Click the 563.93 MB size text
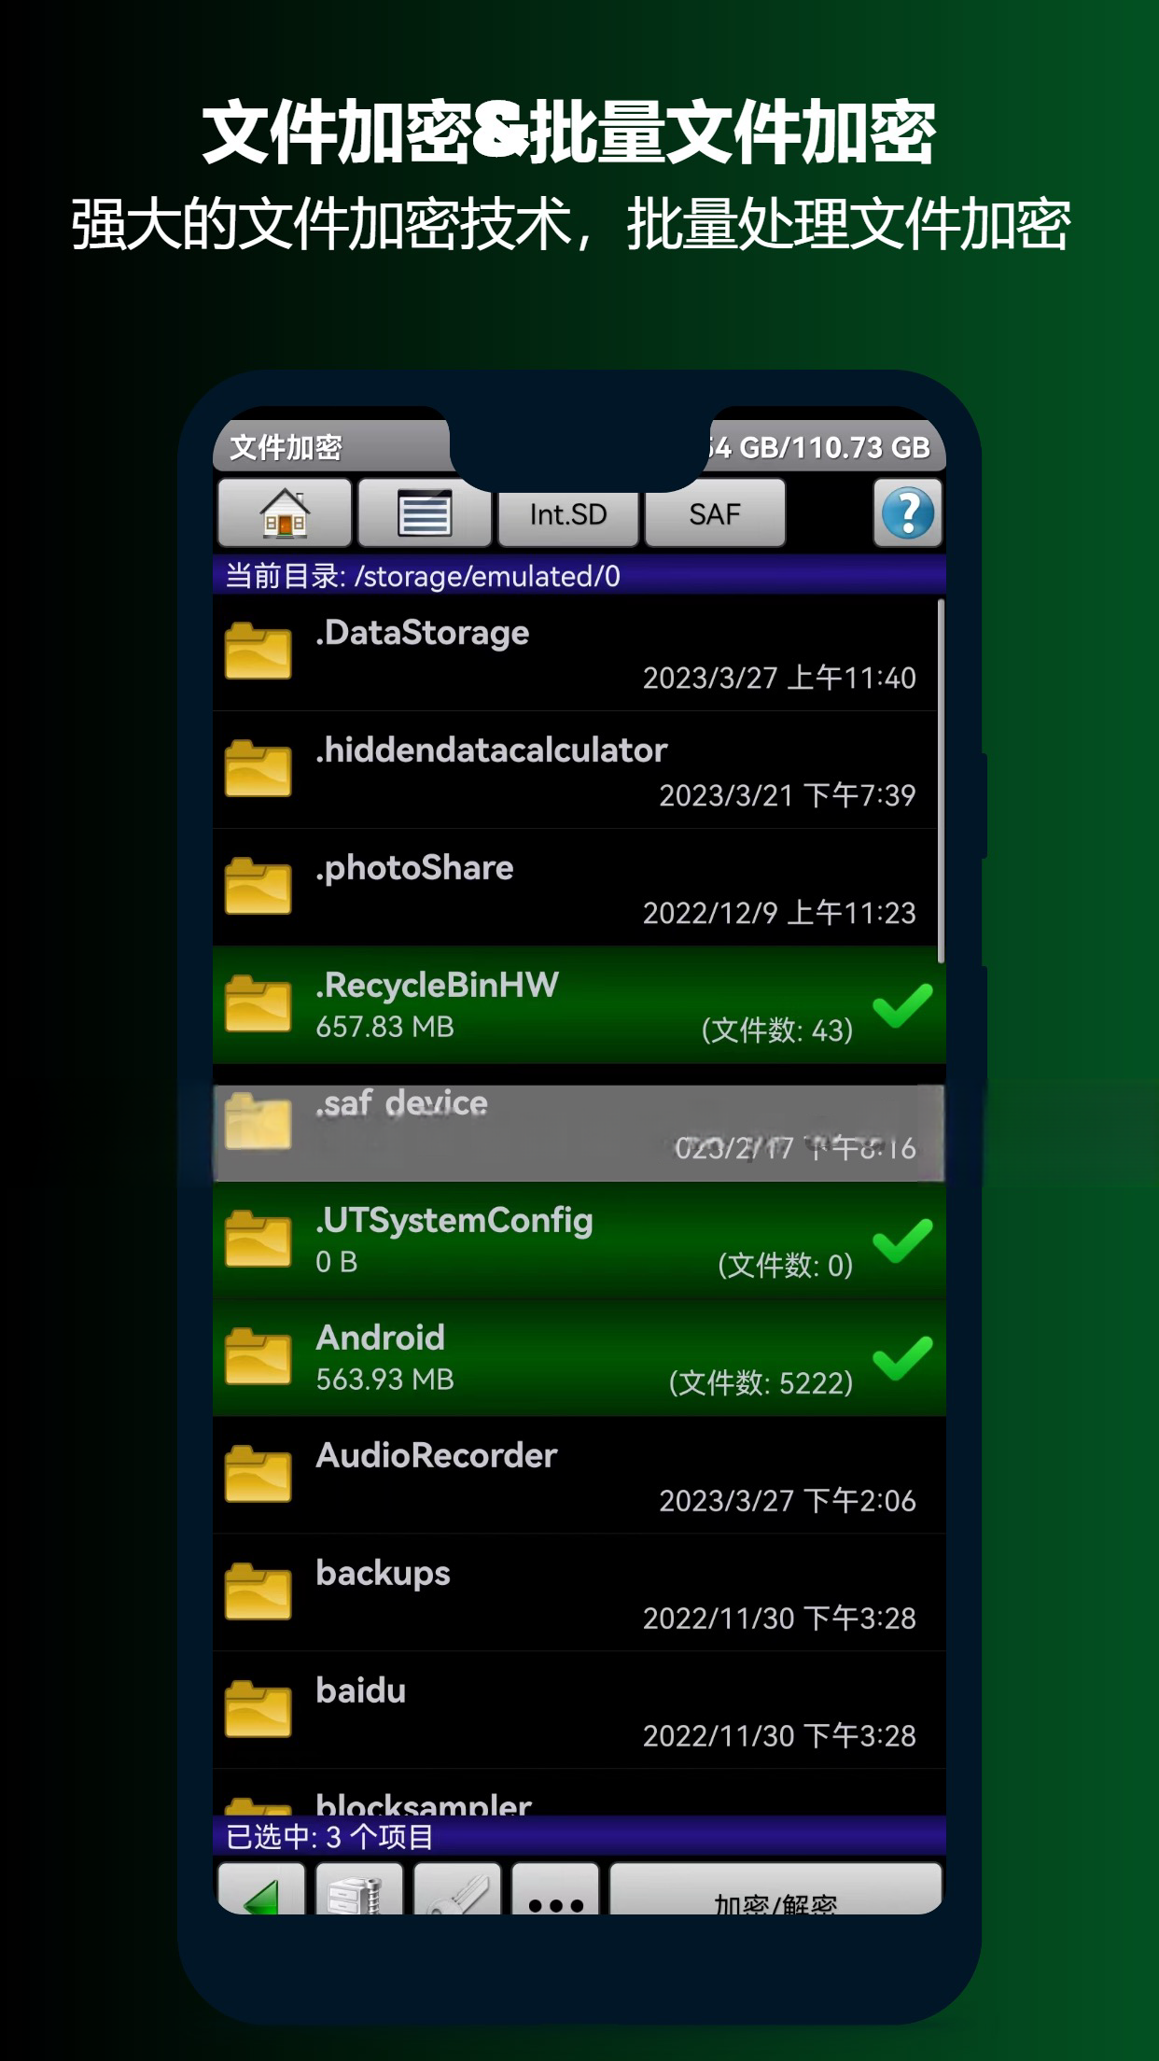 [384, 1380]
